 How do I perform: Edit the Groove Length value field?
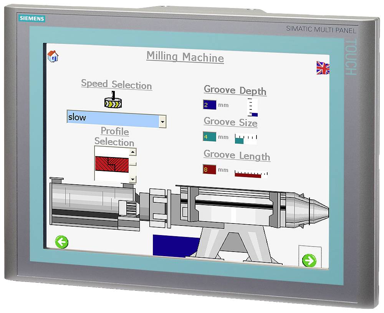tap(209, 169)
